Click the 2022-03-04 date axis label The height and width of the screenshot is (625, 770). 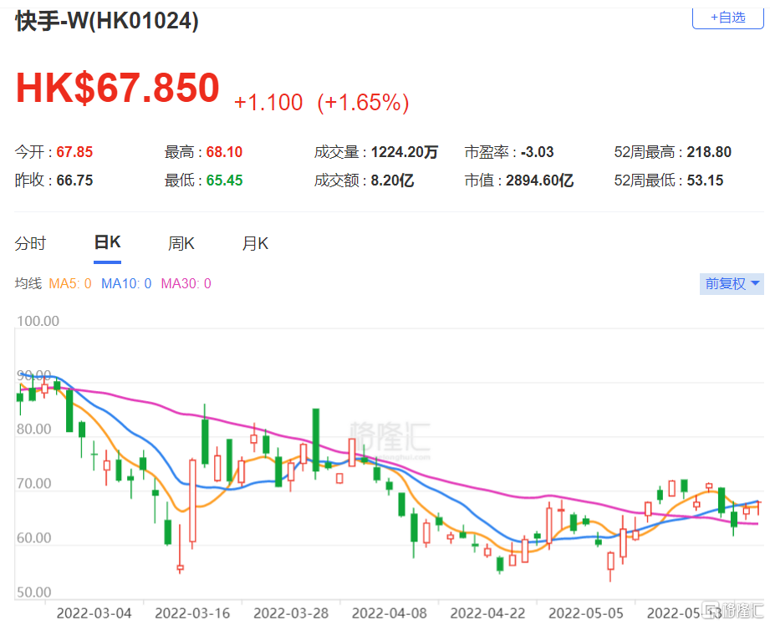[94, 613]
